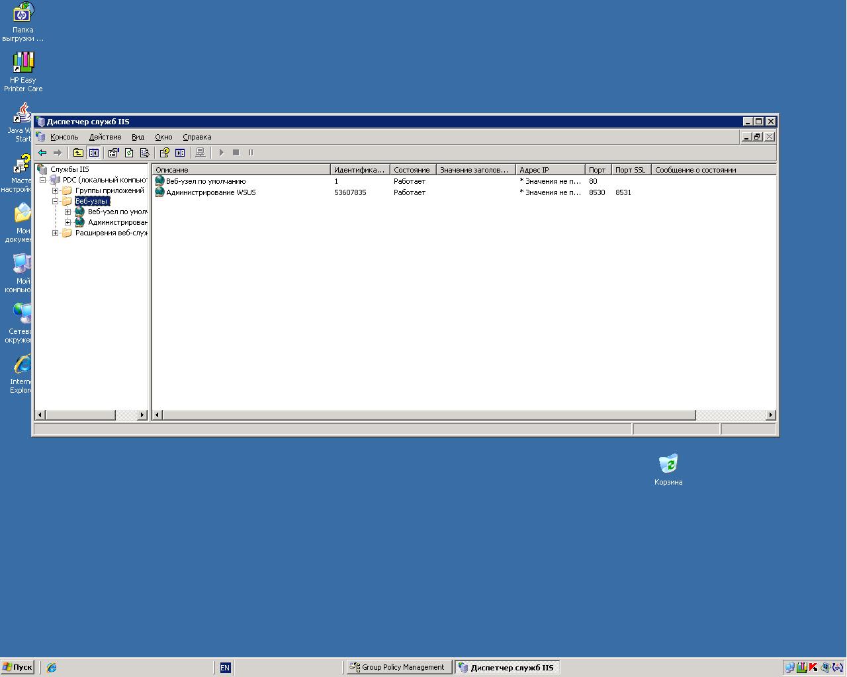The image size is (847, 677).
Task: Select Службы IIS root tree node
Action: pos(69,169)
